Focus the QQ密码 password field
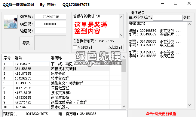 coord(50,24)
